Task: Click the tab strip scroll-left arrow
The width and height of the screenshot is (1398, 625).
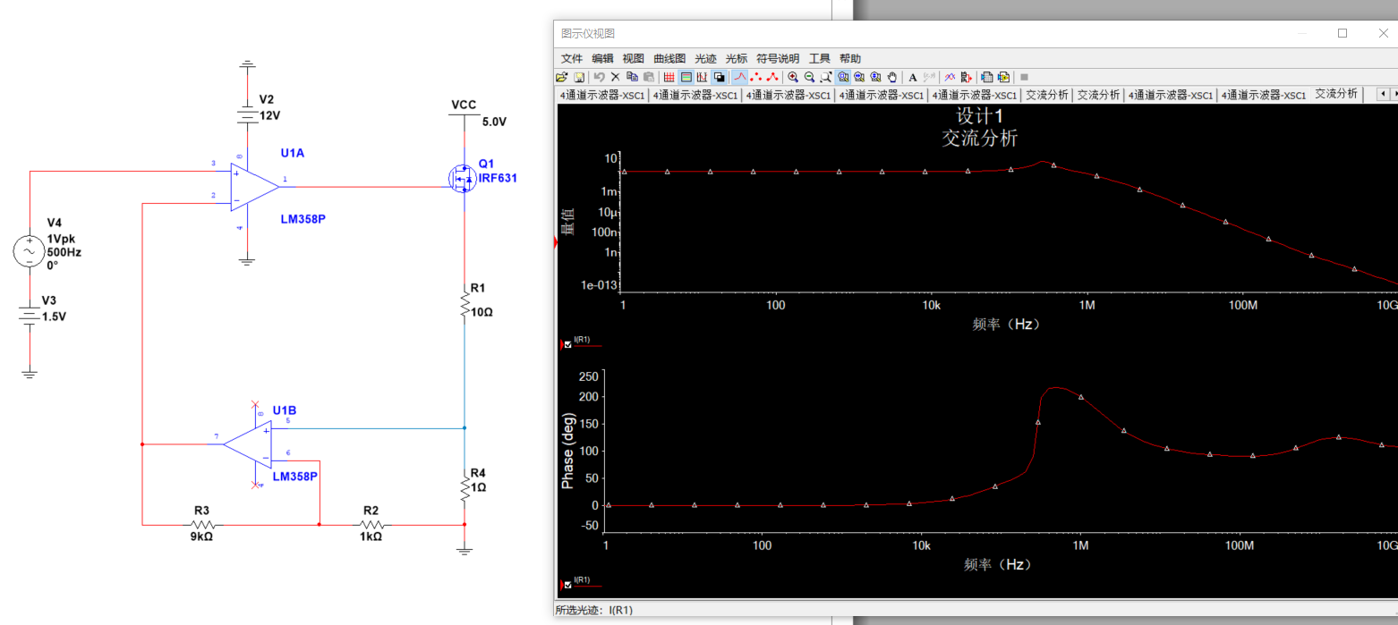Action: coord(1382,94)
